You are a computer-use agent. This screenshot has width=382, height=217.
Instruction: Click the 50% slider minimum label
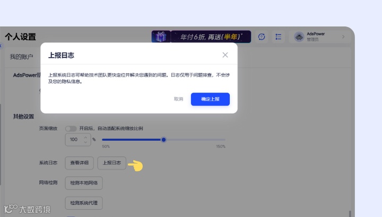106,146
